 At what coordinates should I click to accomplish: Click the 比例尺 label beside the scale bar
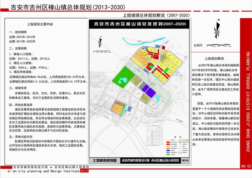pos(198,45)
